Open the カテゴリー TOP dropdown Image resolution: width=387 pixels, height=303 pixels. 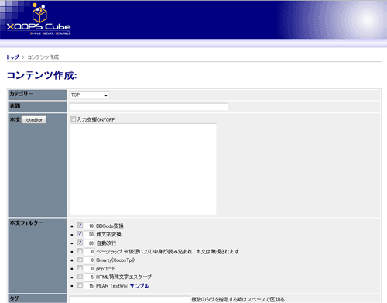[x=89, y=95]
